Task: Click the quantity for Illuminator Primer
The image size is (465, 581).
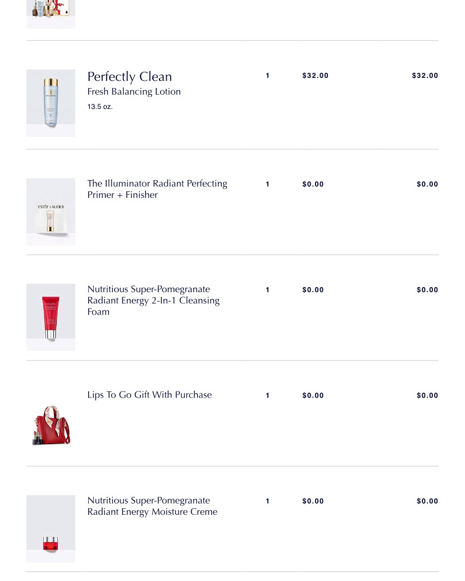Action: point(268,185)
